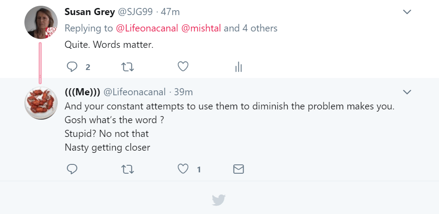Open Susan Grey's profile picture
The width and height of the screenshot is (439, 214).
click(40, 23)
